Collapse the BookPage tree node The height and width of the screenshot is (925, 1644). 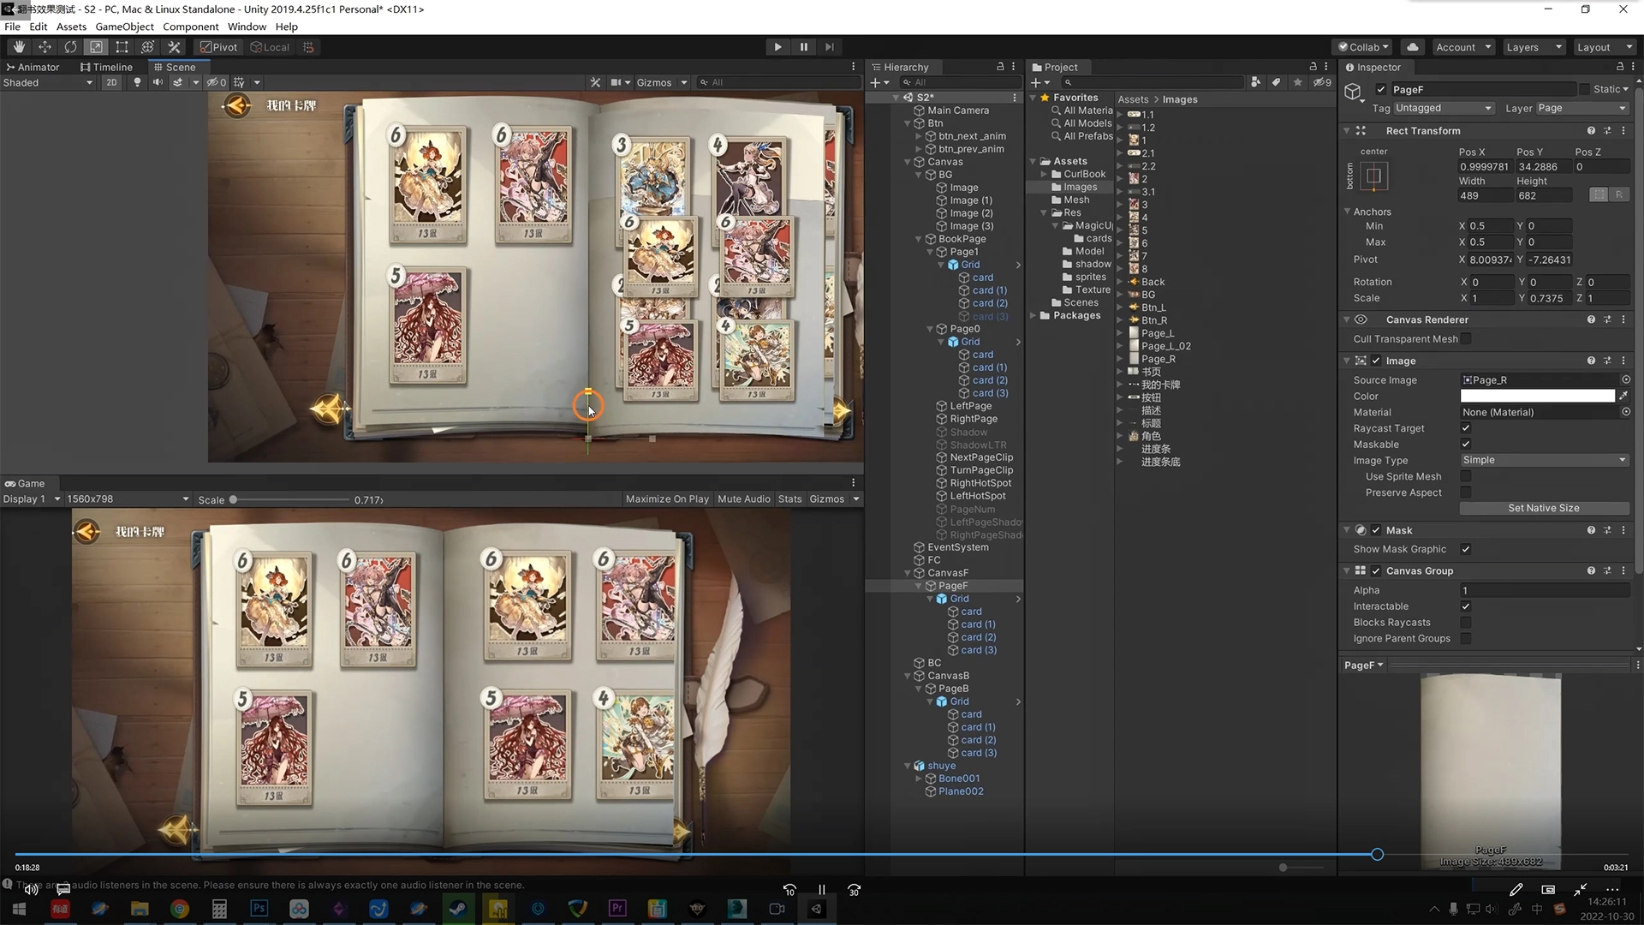(919, 239)
